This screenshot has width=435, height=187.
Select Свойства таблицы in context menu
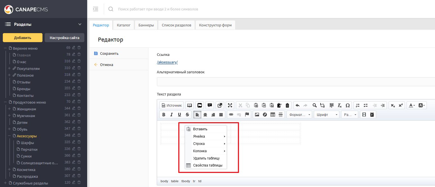[208, 165]
